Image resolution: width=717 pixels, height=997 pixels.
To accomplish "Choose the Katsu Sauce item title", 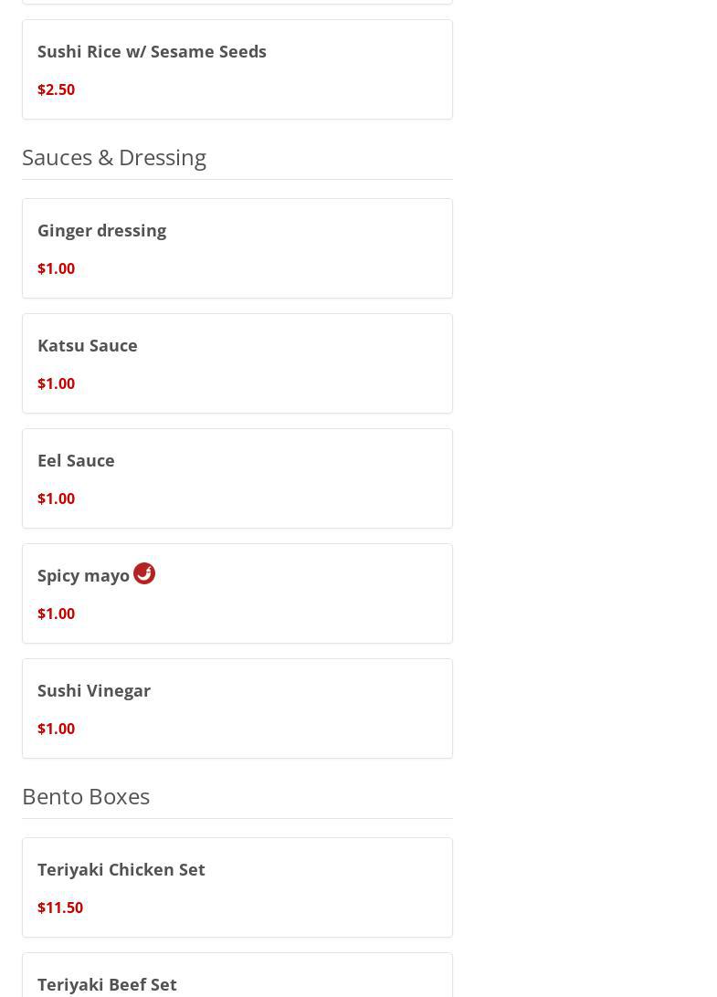I will 88,346.
